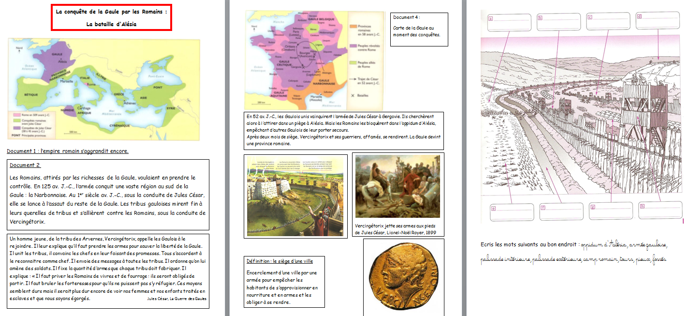The height and width of the screenshot is (316, 692).
Task: Click the answer box labeled c
Action: pos(608,22)
